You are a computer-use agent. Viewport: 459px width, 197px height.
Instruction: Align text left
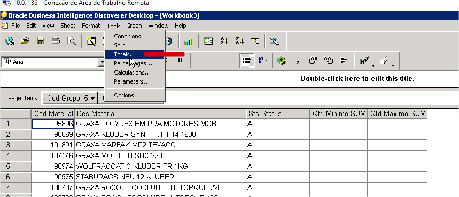click(x=200, y=61)
